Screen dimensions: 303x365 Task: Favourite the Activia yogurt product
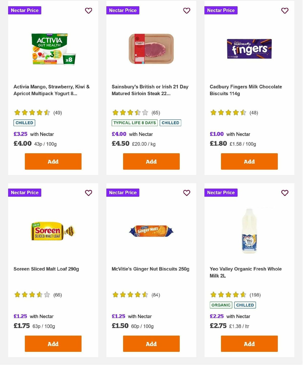[88, 11]
